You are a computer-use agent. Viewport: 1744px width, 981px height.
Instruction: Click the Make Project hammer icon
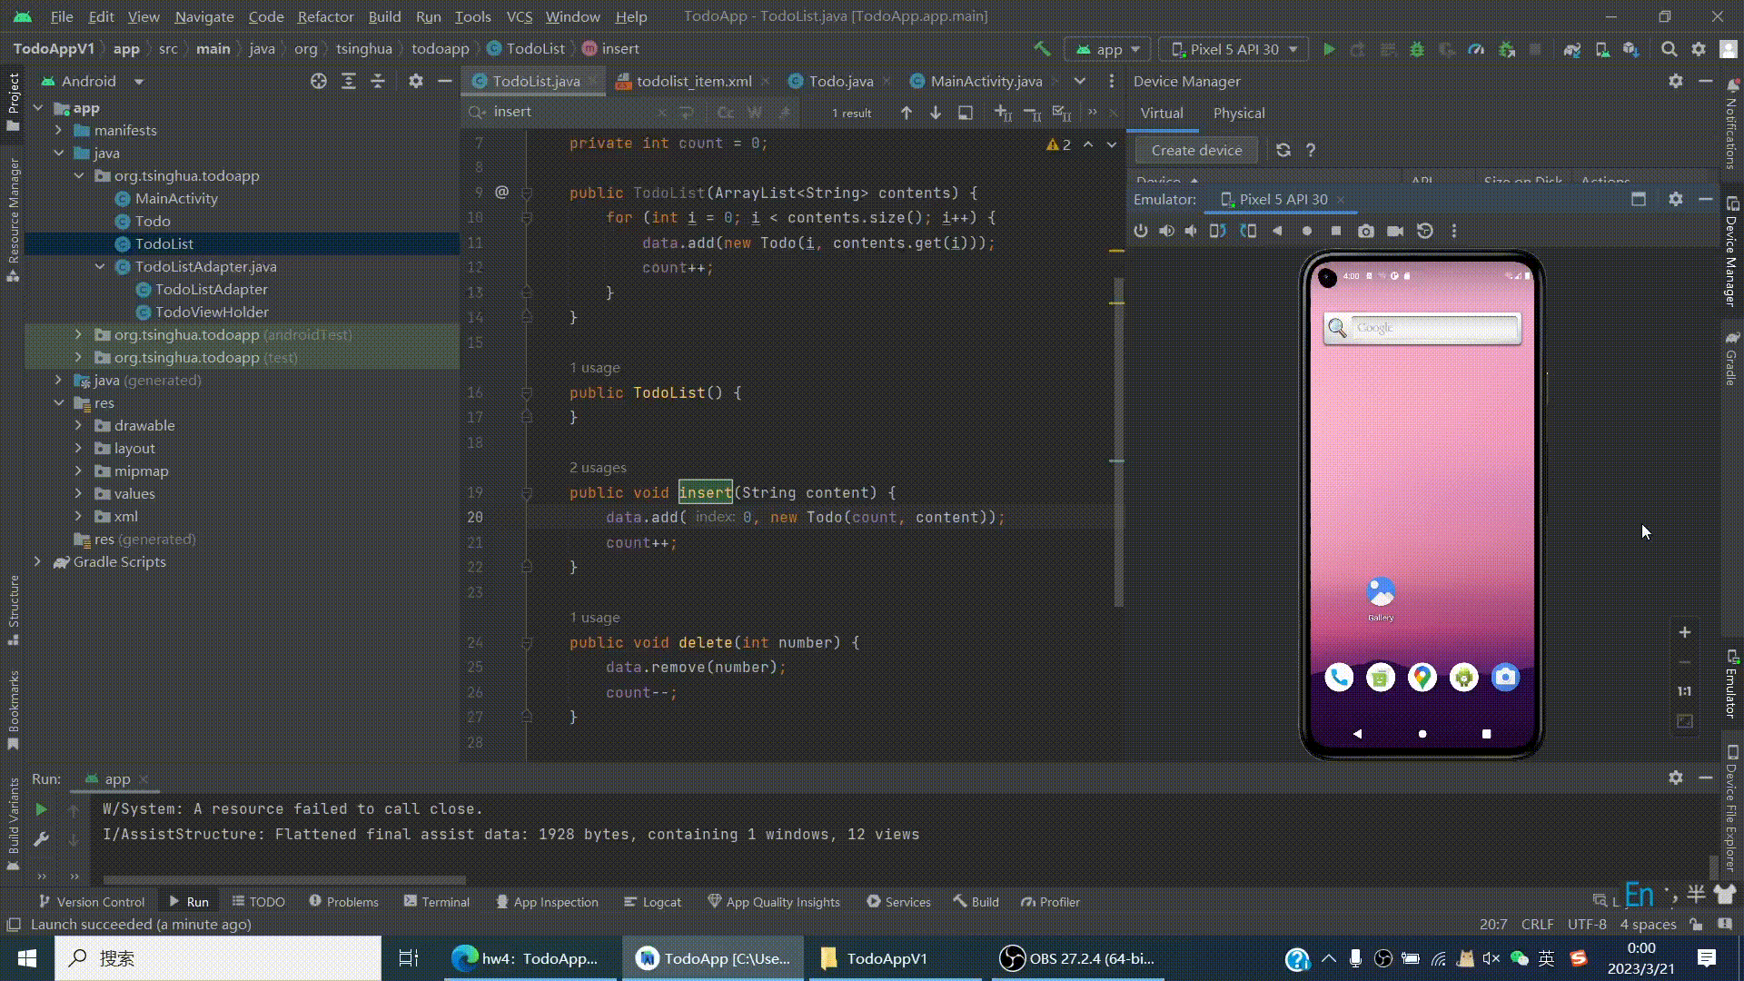point(1042,49)
